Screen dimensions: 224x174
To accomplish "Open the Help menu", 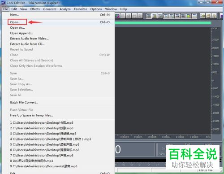I will click(x=124, y=9).
